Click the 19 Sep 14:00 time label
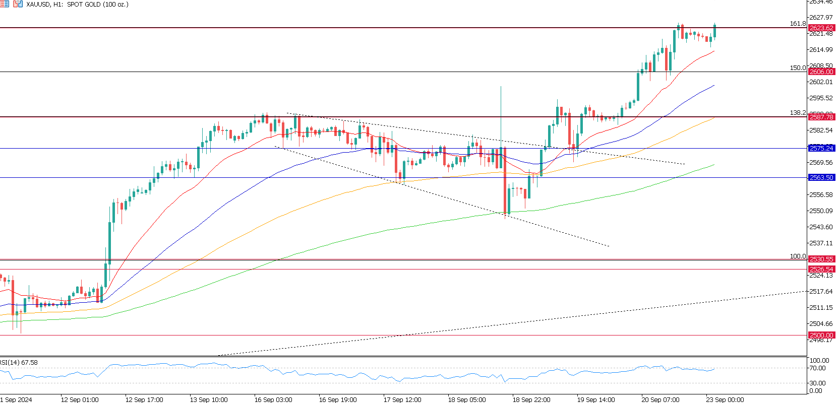The width and height of the screenshot is (840, 403). coord(596,399)
